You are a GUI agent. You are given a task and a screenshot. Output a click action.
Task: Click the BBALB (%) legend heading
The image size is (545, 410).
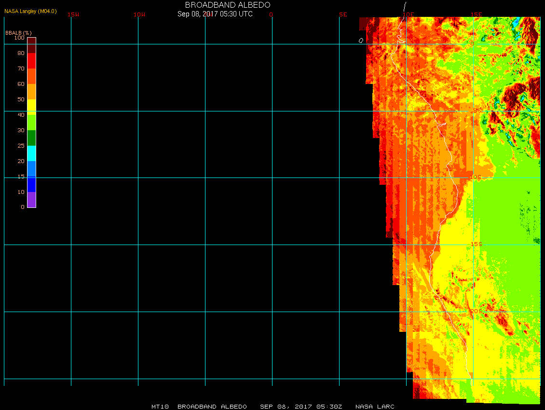[x=18, y=32]
